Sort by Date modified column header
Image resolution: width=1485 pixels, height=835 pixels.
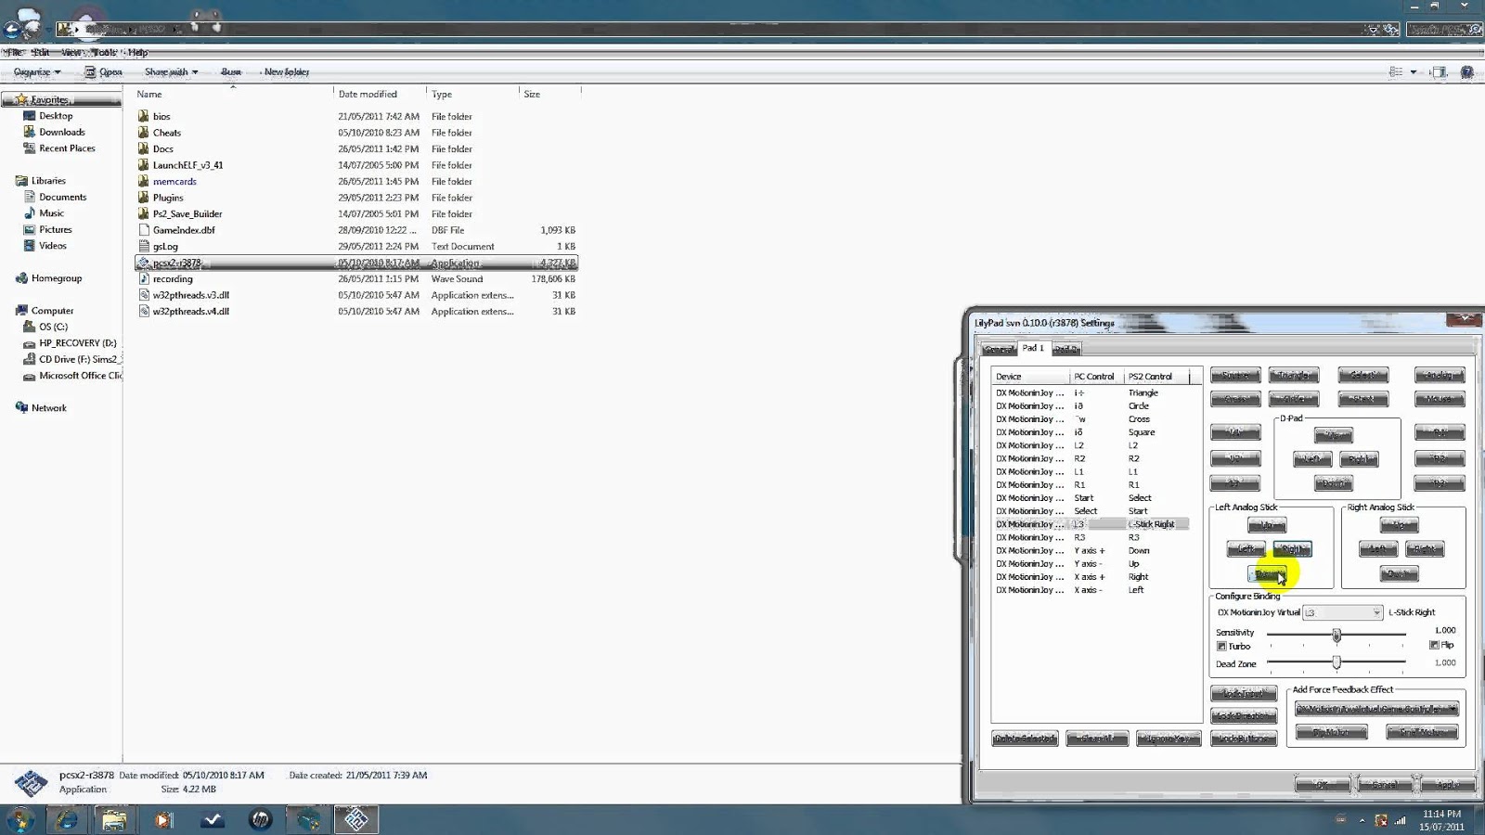368,94
